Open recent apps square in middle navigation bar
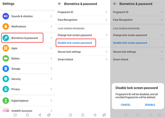 coord(70,115)
